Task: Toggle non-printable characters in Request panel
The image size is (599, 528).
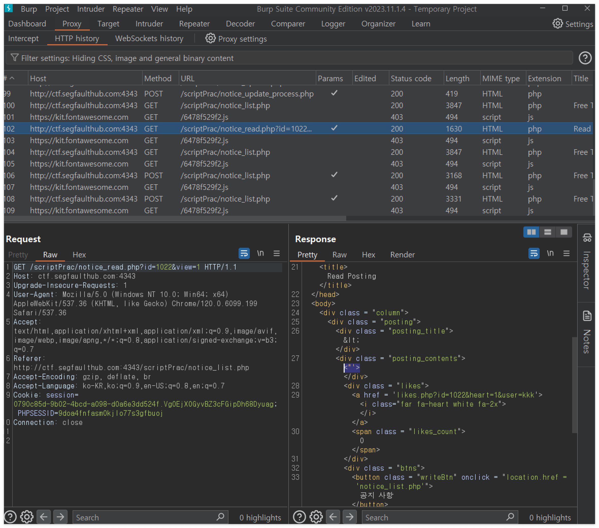Action: 260,253
